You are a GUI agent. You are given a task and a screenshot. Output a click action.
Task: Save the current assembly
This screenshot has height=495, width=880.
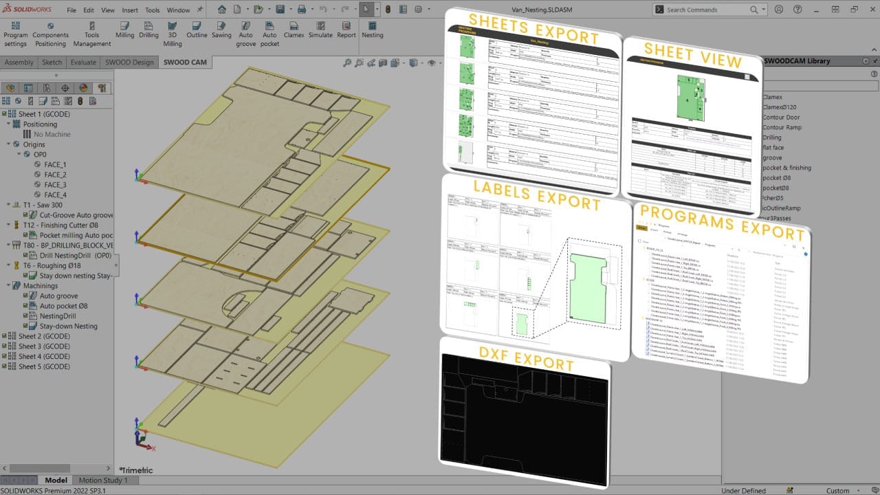280,10
